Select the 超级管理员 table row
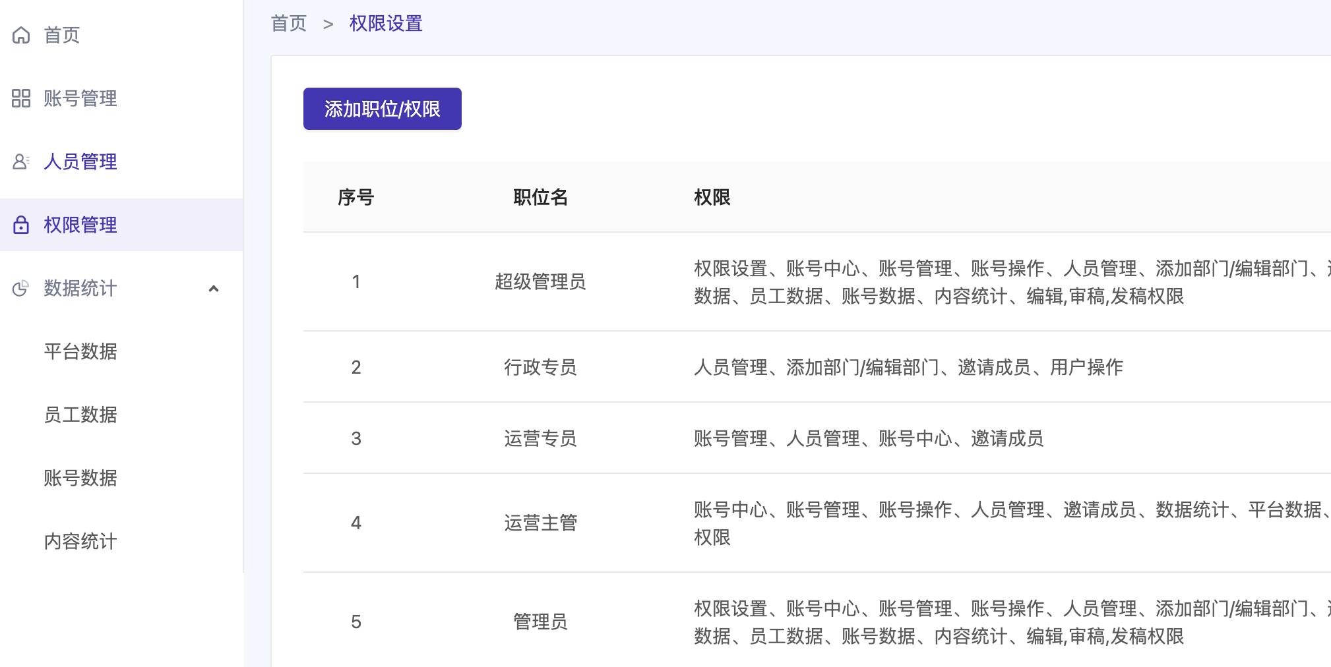The width and height of the screenshot is (1331, 667). pos(540,281)
